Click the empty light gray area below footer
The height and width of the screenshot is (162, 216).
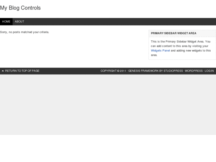click(108, 104)
